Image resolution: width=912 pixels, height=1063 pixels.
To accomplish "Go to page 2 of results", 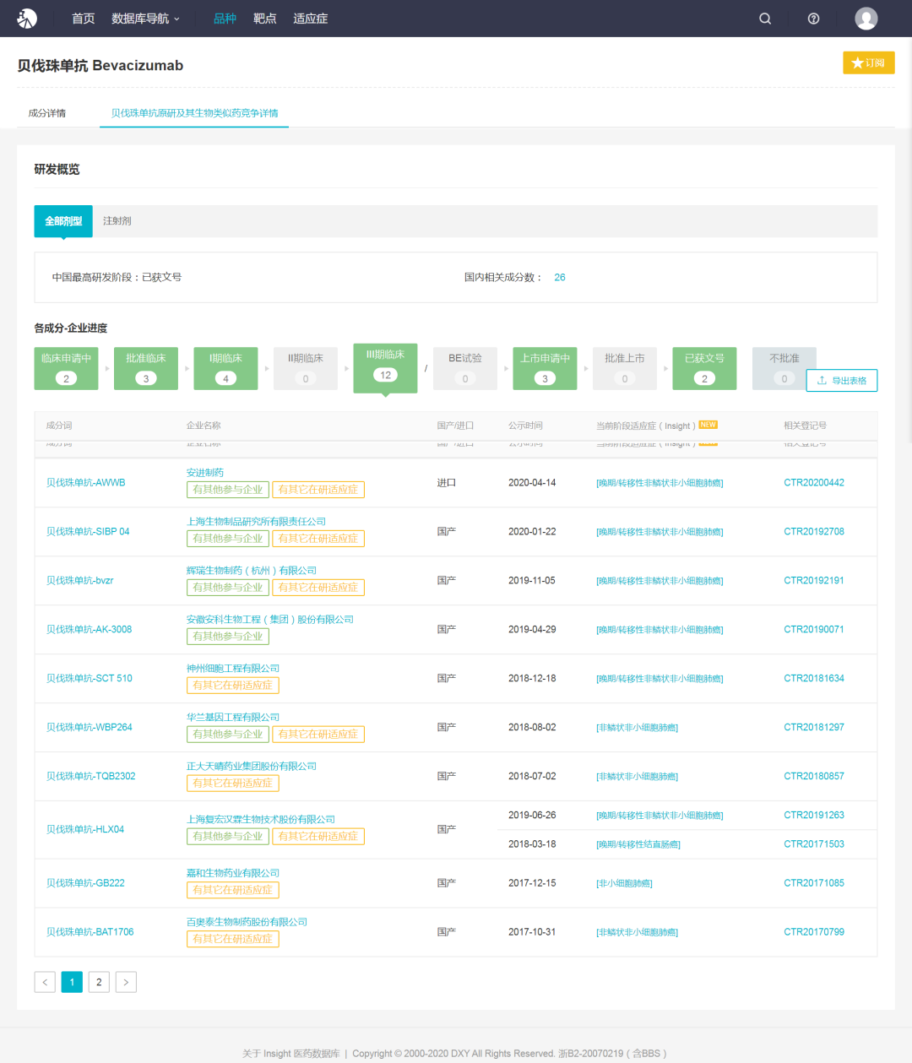I will coord(99,982).
